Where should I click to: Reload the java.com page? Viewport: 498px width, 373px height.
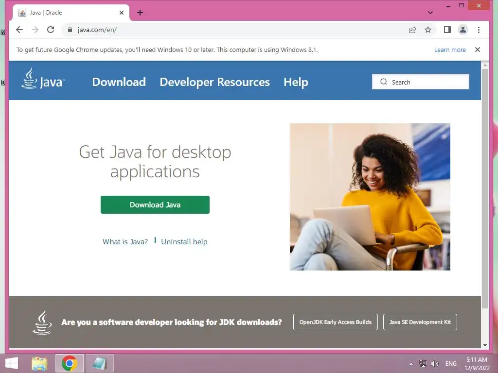pos(51,30)
